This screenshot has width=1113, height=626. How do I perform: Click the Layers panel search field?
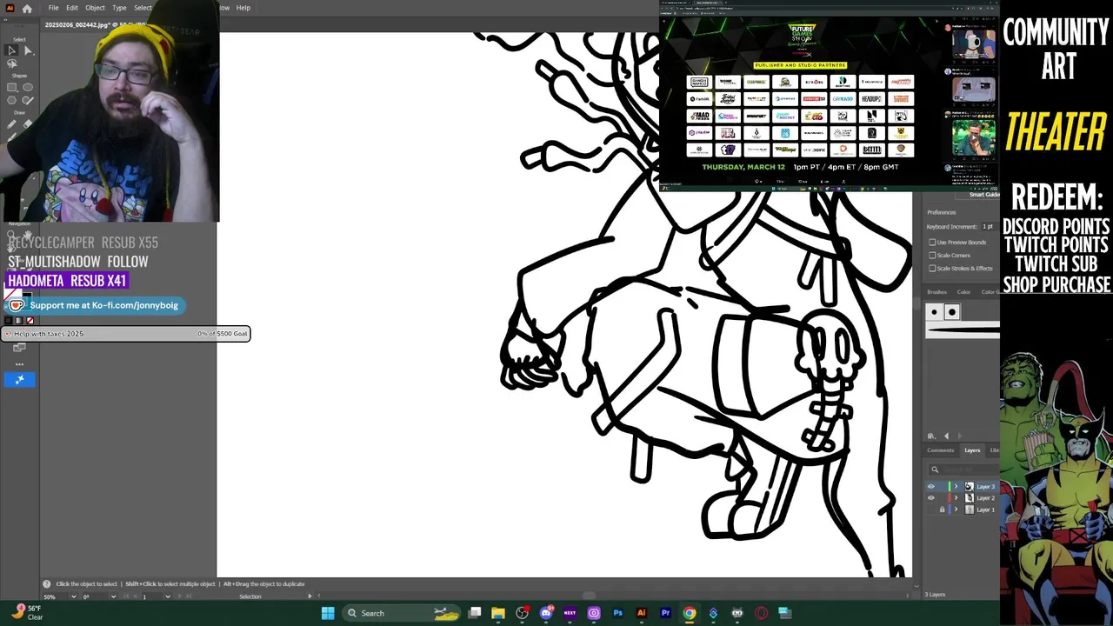(964, 469)
